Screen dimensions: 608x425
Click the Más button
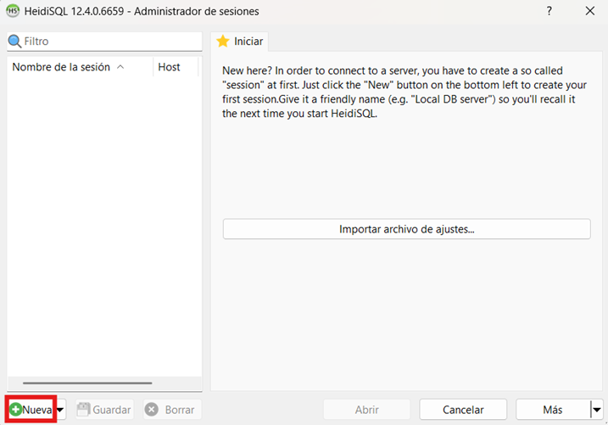point(553,410)
